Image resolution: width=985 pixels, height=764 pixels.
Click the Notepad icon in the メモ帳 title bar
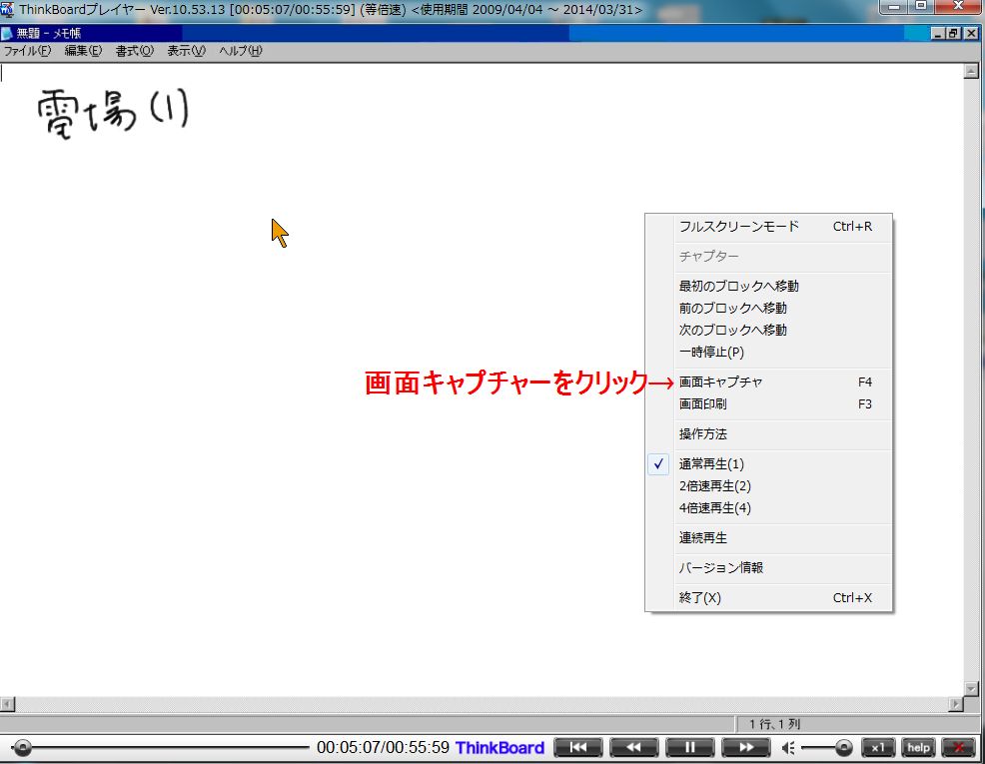[x=8, y=34]
